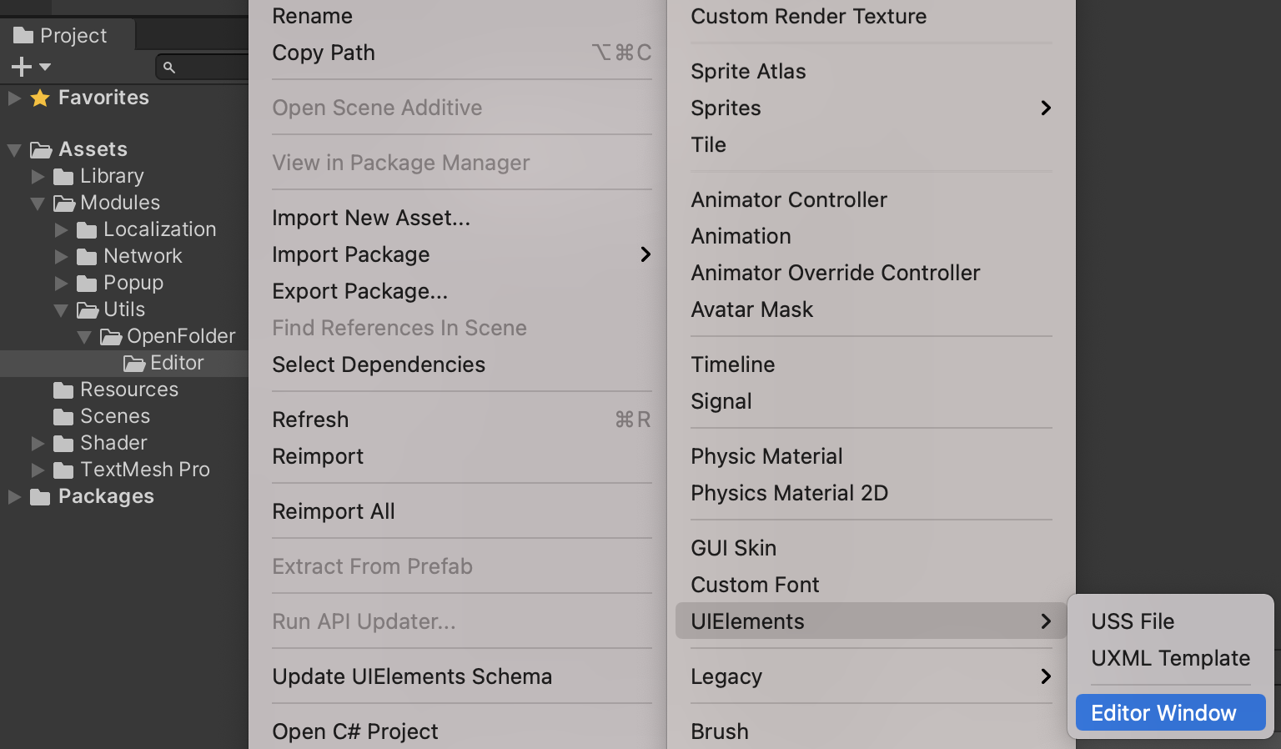This screenshot has height=749, width=1281.
Task: Click the plus icon to create new asset
Action: click(x=21, y=66)
